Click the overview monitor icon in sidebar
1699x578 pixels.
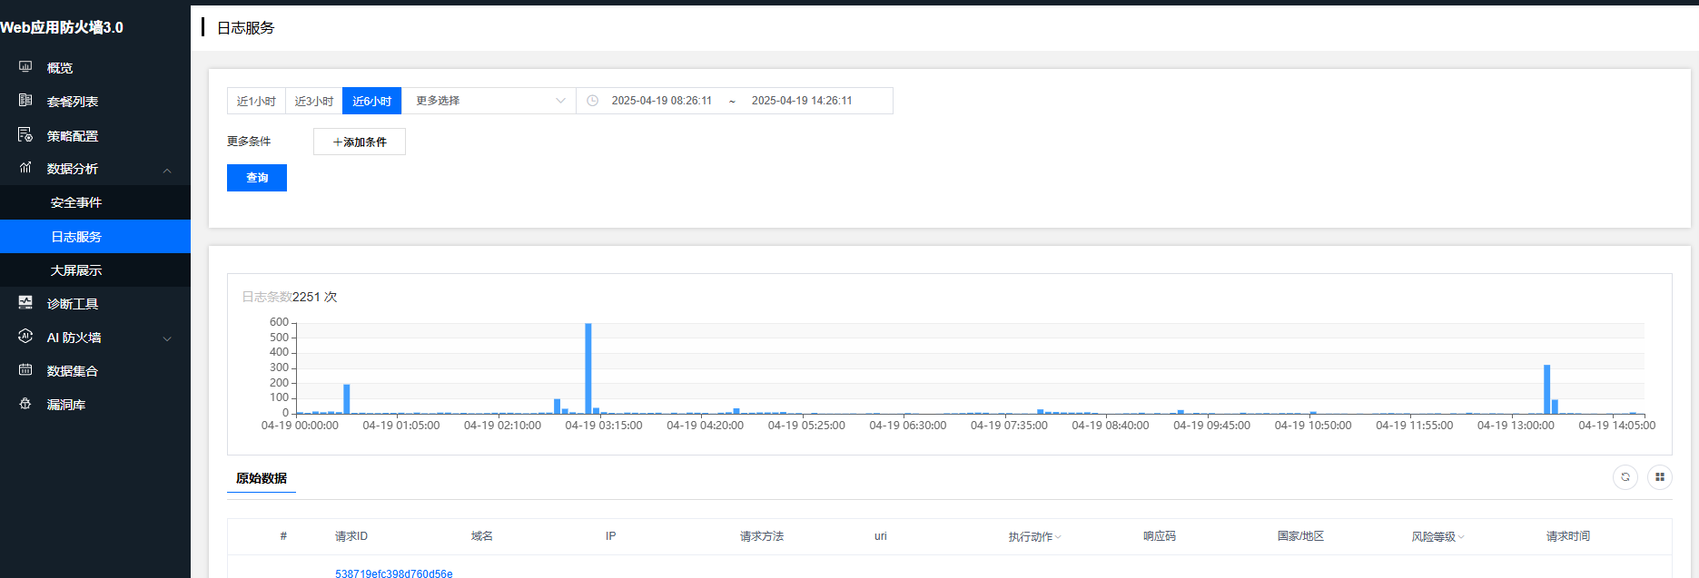(25, 67)
